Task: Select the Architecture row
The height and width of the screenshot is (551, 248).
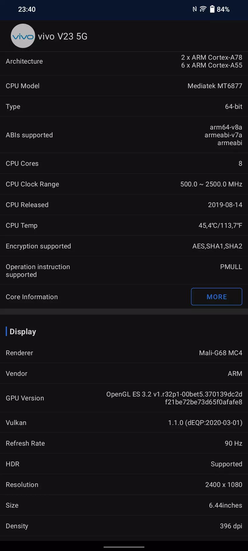Action: [124, 61]
